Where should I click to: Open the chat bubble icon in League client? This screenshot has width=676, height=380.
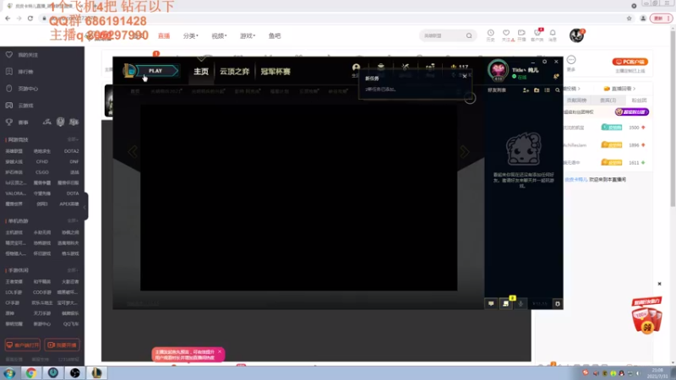tap(491, 304)
